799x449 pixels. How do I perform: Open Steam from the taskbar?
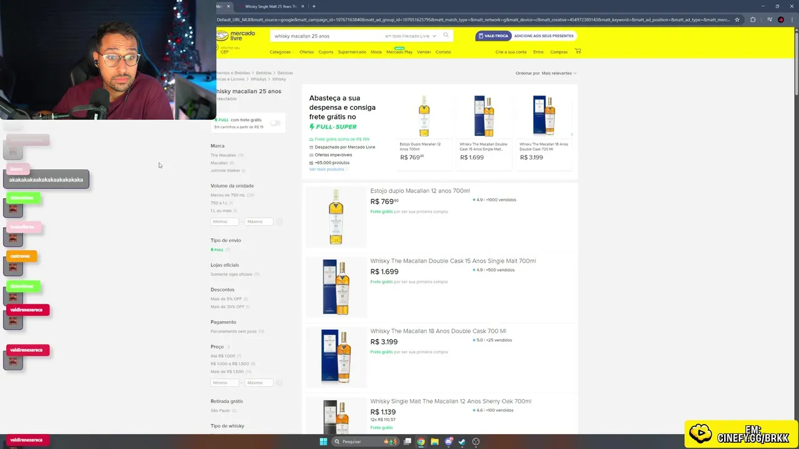pos(462,442)
